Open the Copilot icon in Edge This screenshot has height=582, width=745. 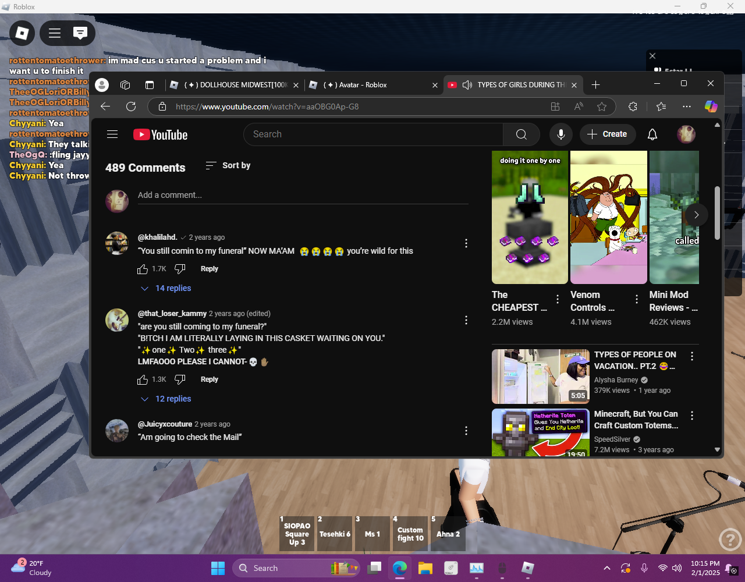711,107
